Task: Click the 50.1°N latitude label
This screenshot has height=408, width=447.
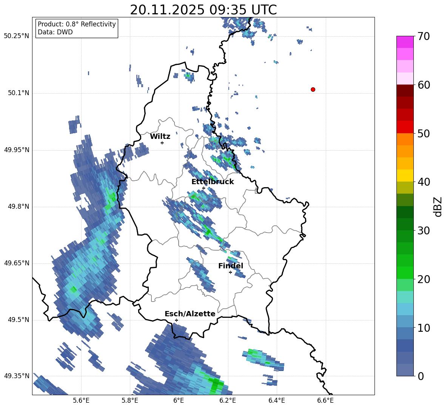Action: point(18,93)
